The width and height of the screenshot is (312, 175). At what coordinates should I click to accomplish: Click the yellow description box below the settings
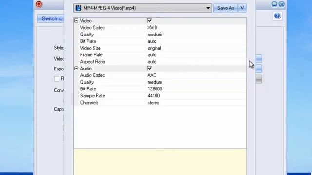pos(160,162)
